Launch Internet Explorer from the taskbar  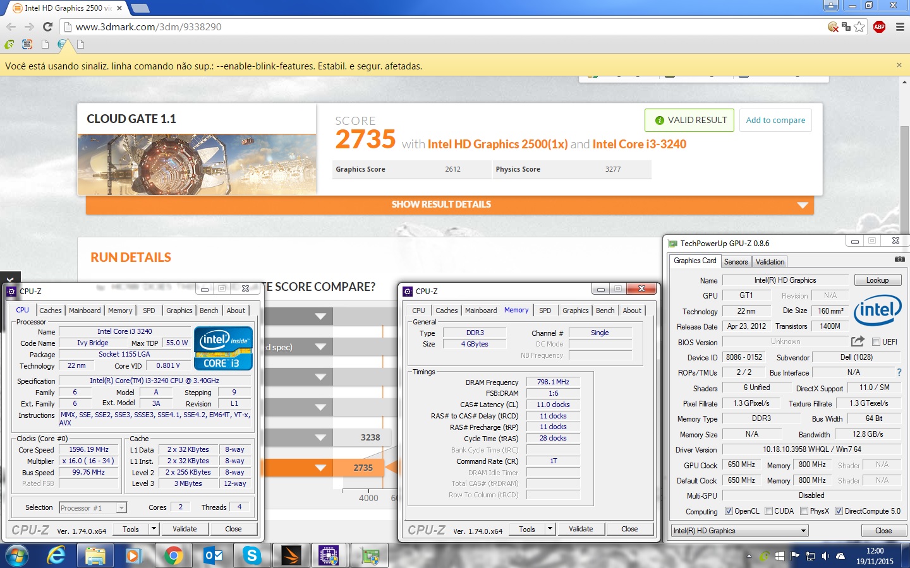coord(56,555)
